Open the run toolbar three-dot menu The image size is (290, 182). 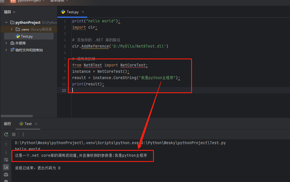tap(23, 134)
